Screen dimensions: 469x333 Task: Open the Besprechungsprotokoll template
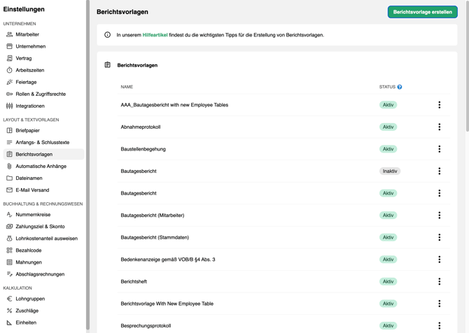pos(146,326)
